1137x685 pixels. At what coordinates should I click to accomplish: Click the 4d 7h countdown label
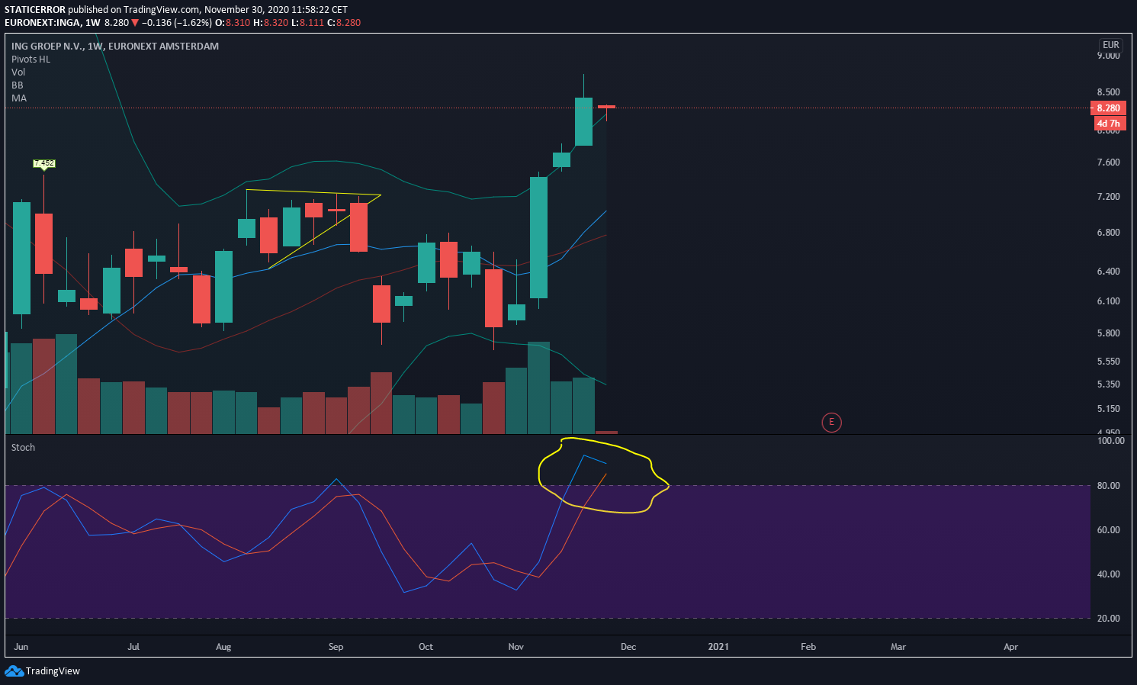(1108, 124)
